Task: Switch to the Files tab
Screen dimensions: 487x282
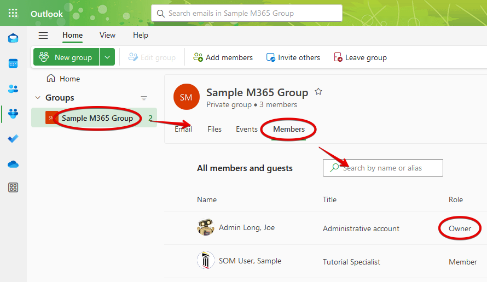Action: (214, 130)
